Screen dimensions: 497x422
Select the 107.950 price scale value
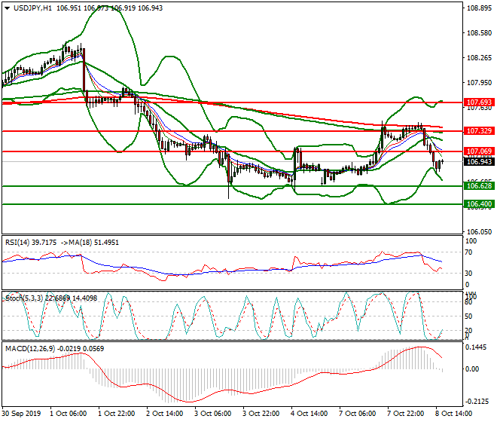479,83
